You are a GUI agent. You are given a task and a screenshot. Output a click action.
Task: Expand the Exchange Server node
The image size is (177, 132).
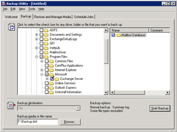pyautogui.click(x=47, y=79)
